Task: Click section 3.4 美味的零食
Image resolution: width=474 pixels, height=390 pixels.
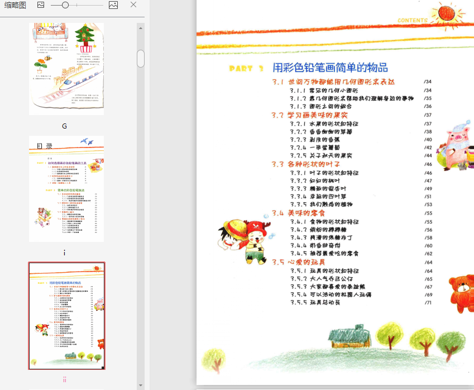Action: 298,213
